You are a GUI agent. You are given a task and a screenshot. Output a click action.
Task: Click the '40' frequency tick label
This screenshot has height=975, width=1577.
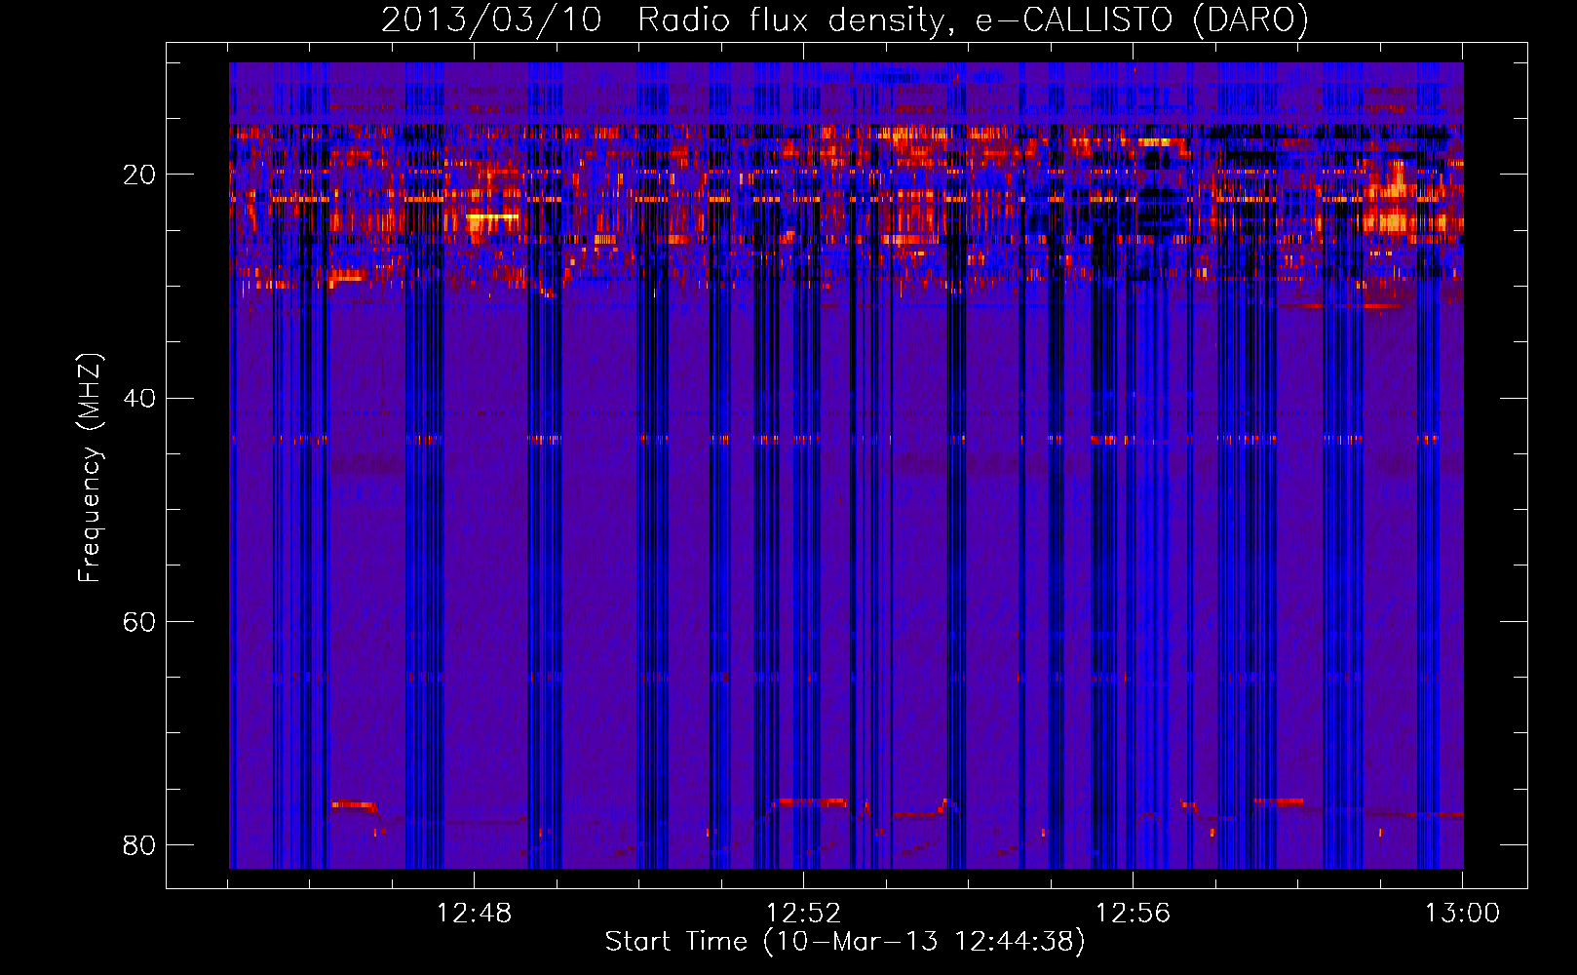click(139, 398)
